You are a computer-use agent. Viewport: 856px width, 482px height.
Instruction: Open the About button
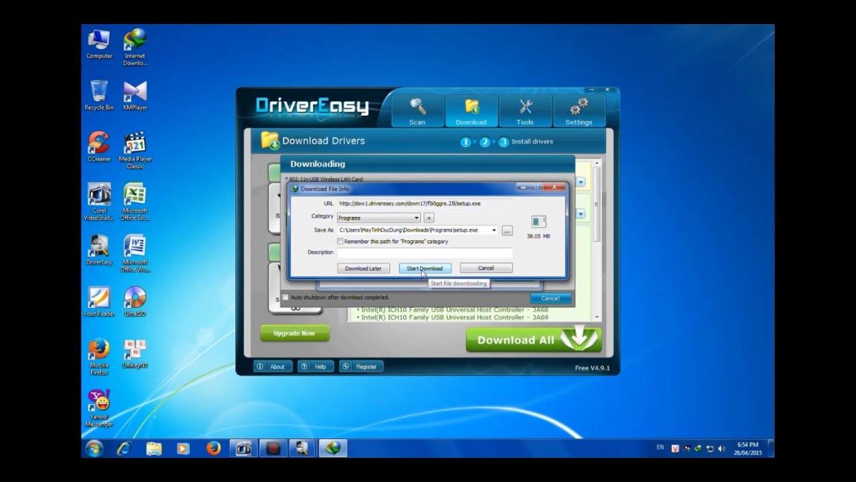[x=273, y=366]
